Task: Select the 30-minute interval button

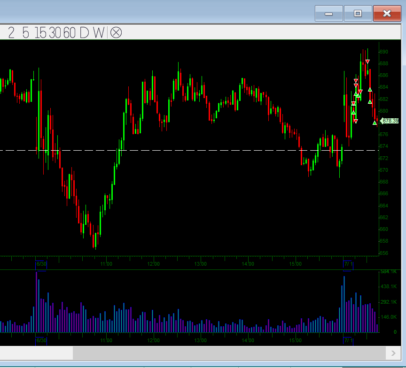Action: 55,33
